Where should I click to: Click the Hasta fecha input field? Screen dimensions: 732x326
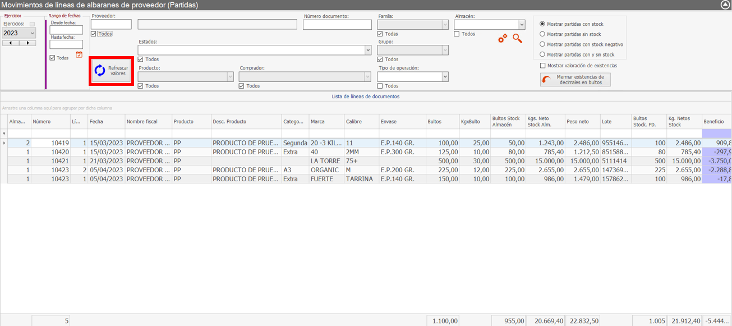(66, 44)
